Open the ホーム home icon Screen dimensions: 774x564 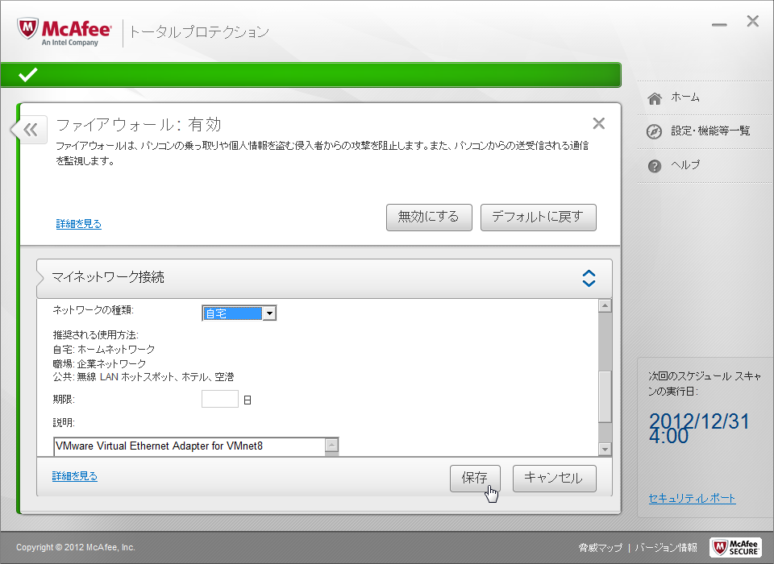(x=655, y=98)
